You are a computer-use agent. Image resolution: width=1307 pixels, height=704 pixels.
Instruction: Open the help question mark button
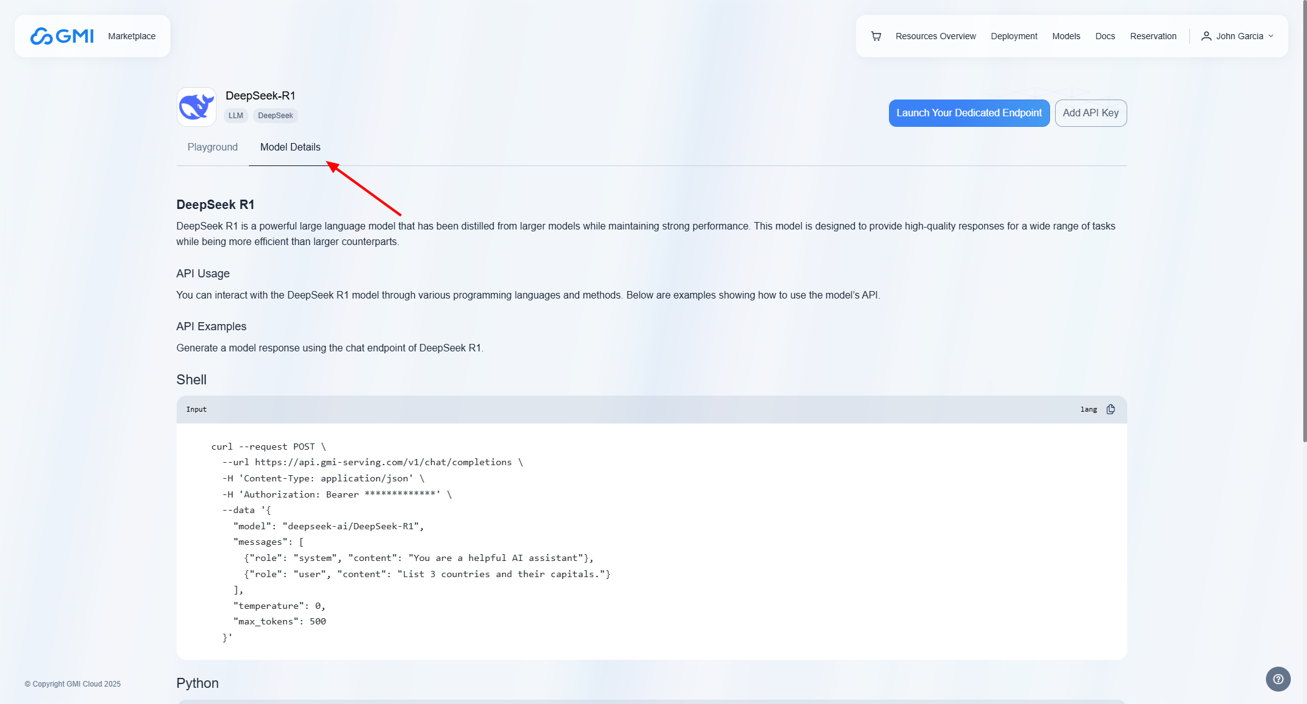click(x=1278, y=679)
